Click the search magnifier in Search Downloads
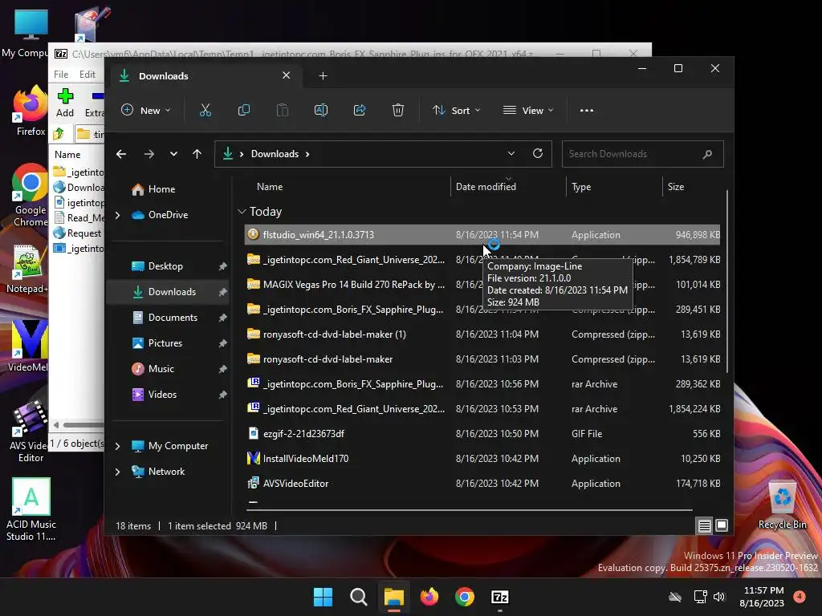The image size is (822, 616). [x=707, y=154]
